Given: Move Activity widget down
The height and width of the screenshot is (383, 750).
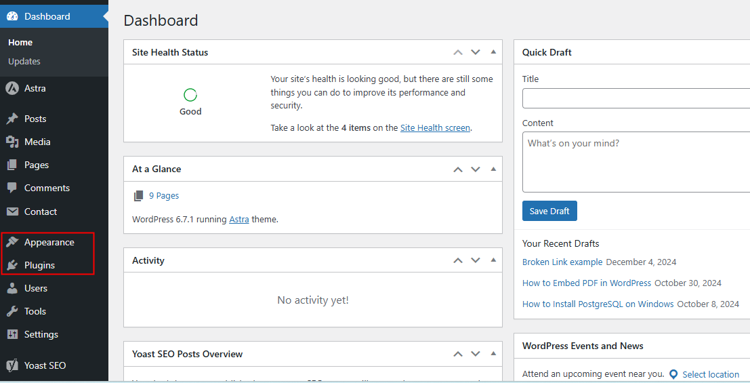Looking at the screenshot, I should [x=476, y=260].
